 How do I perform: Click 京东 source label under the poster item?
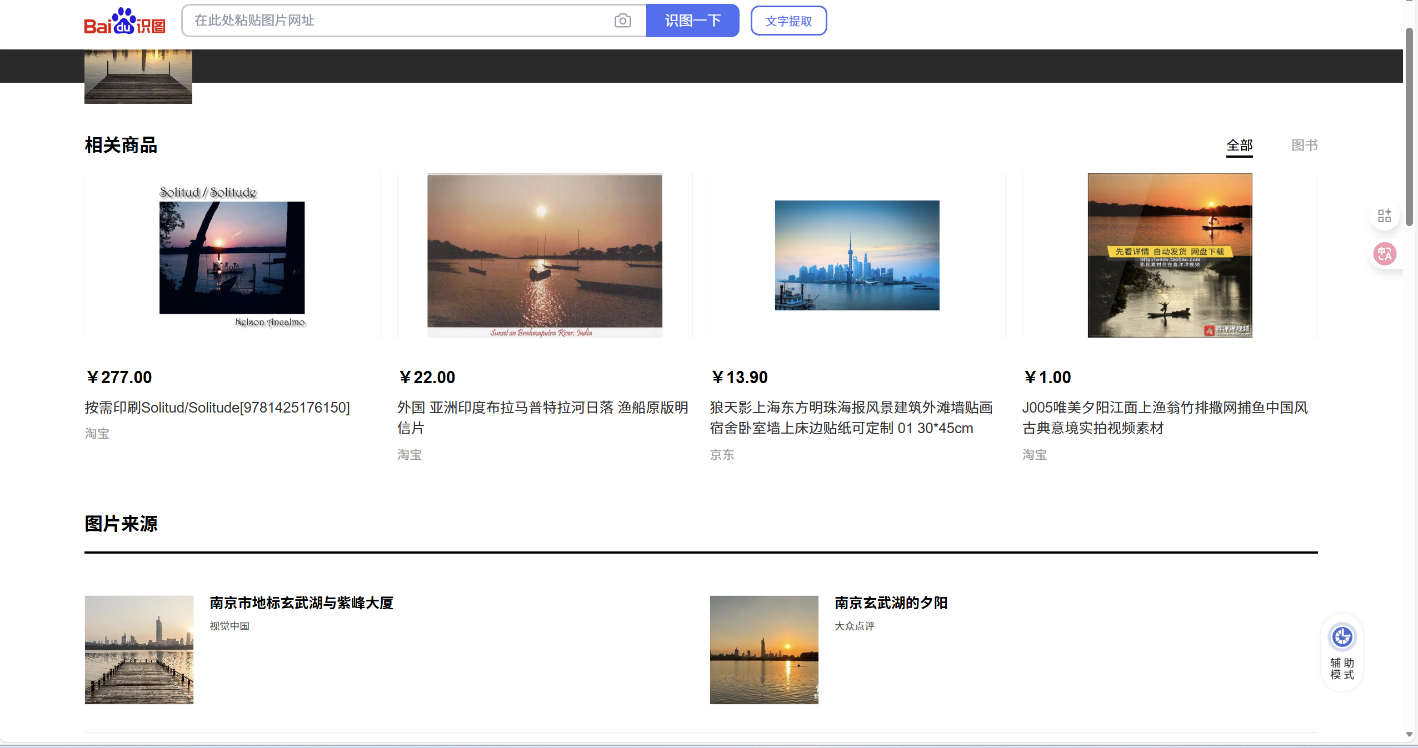(721, 455)
